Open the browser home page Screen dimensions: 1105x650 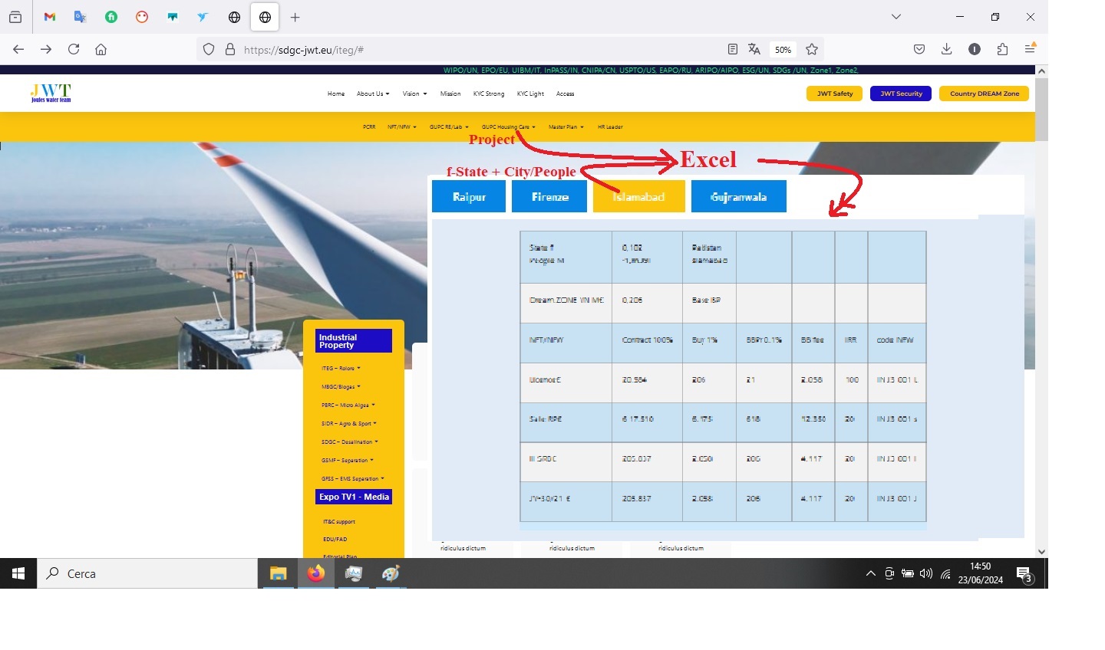(101, 49)
